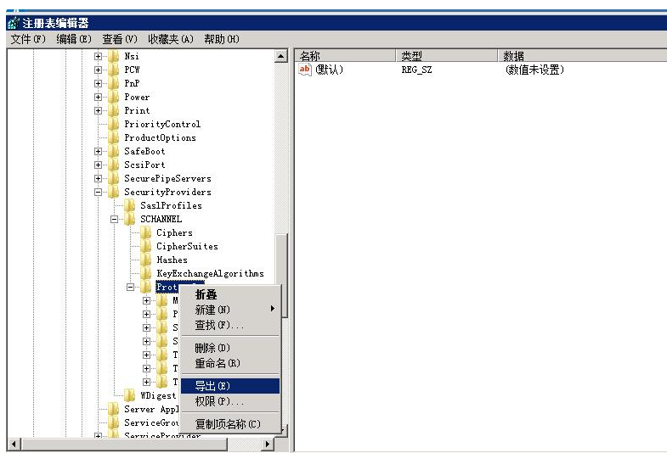
Task: Click the Ciphers folder icon
Action: [146, 232]
